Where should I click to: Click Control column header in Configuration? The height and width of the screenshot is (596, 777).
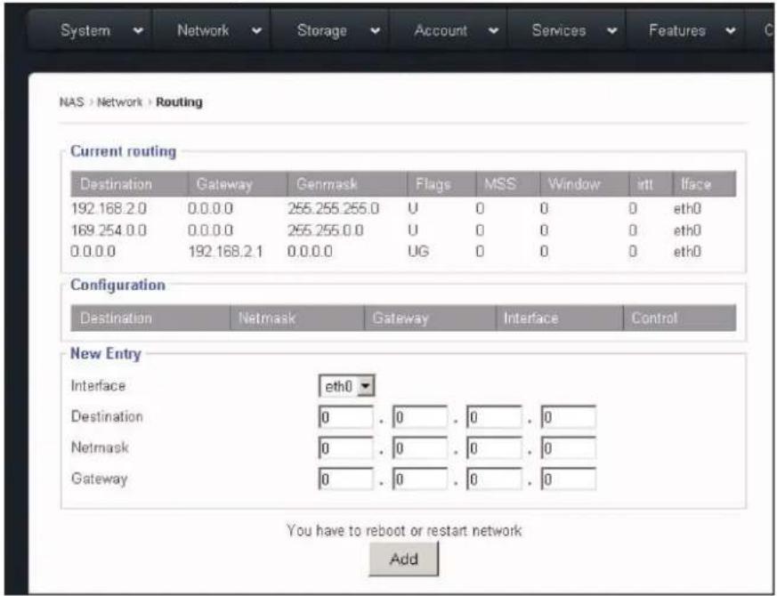(x=679, y=318)
